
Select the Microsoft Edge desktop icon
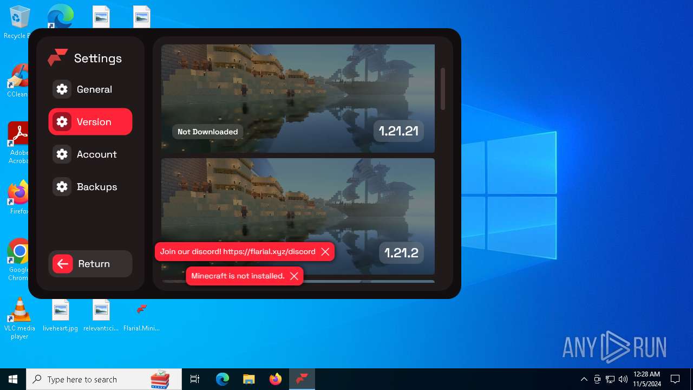(60, 16)
